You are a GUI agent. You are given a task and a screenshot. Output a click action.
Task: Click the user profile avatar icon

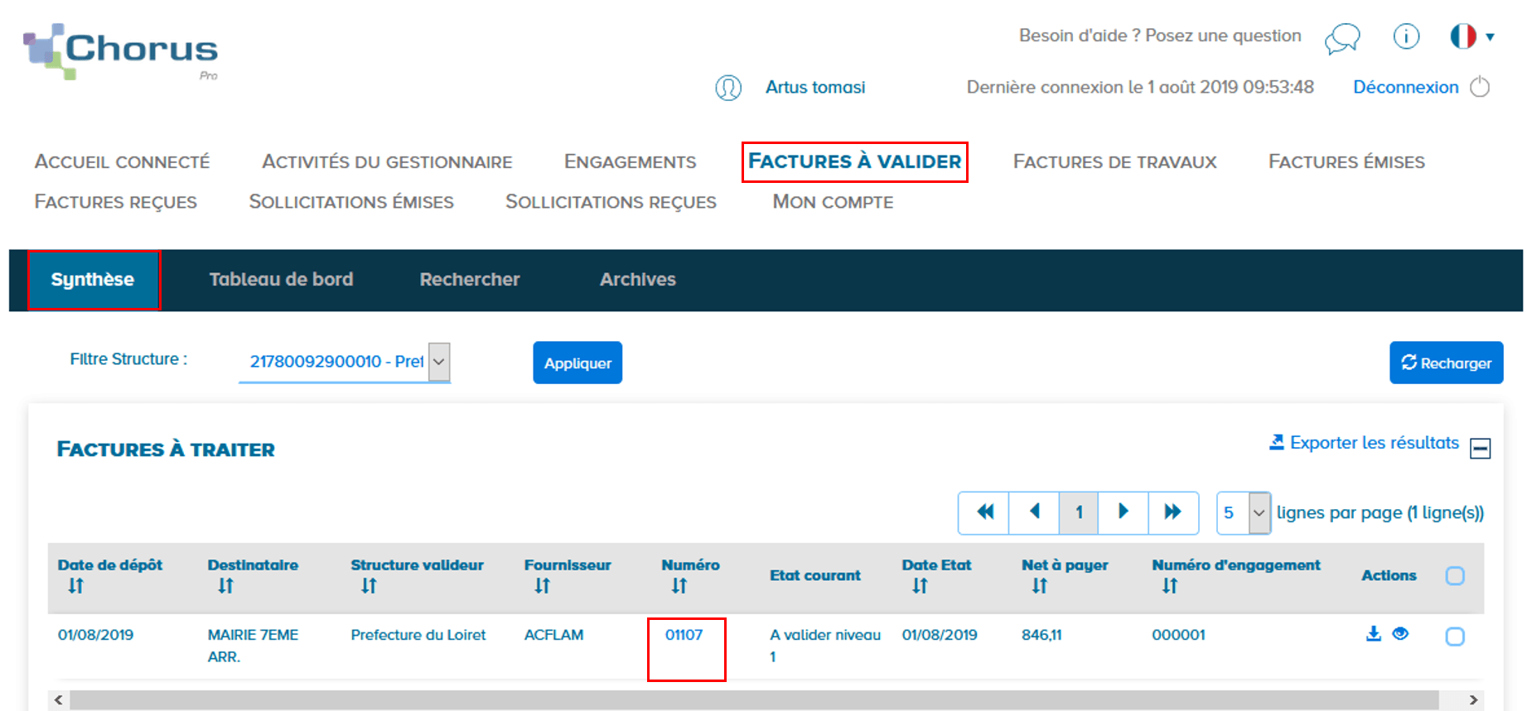coord(728,88)
